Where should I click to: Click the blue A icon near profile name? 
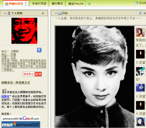pos(39,50)
